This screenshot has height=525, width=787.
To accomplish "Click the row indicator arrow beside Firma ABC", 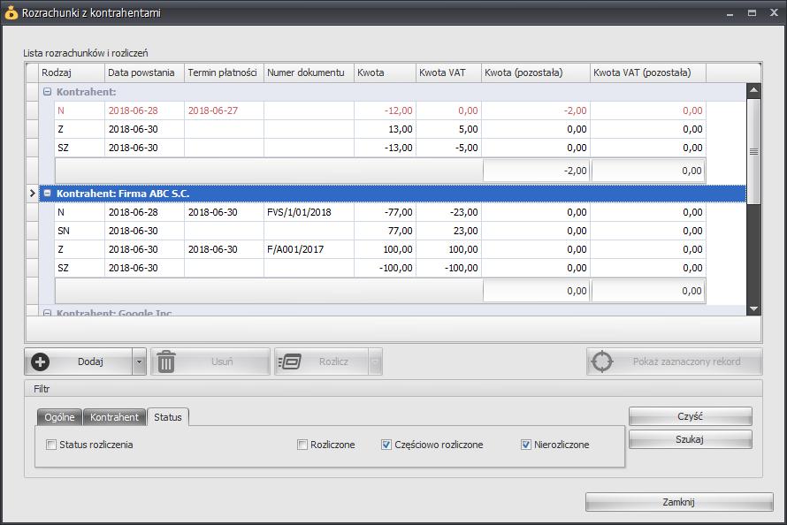I will tap(33, 193).
